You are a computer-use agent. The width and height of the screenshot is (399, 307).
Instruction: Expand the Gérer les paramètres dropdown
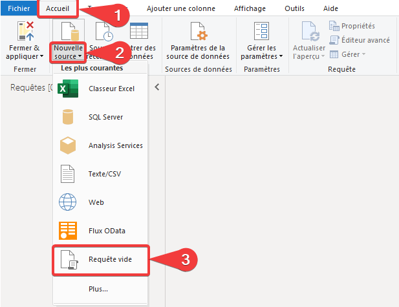(x=281, y=56)
